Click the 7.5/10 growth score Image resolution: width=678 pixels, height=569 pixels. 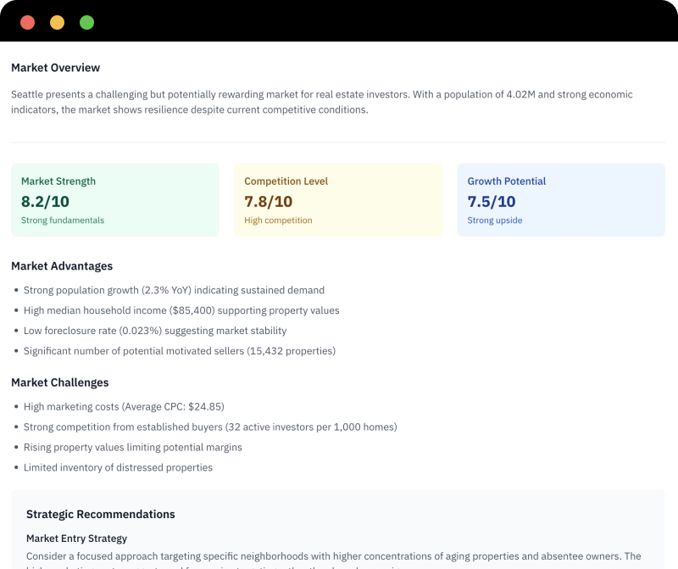pyautogui.click(x=492, y=201)
